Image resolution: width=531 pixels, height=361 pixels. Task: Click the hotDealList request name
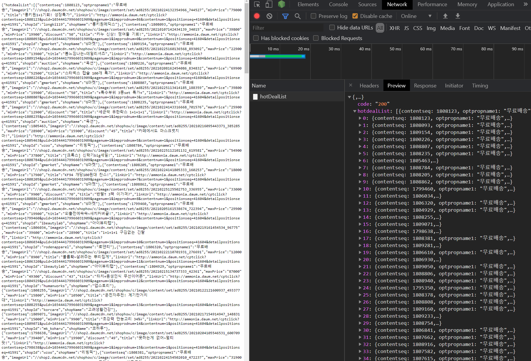coord(273,96)
